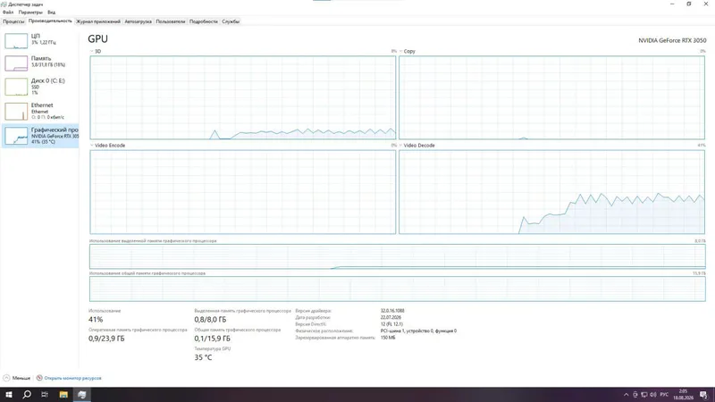Click the Video Decode utilization graph

(x=551, y=192)
